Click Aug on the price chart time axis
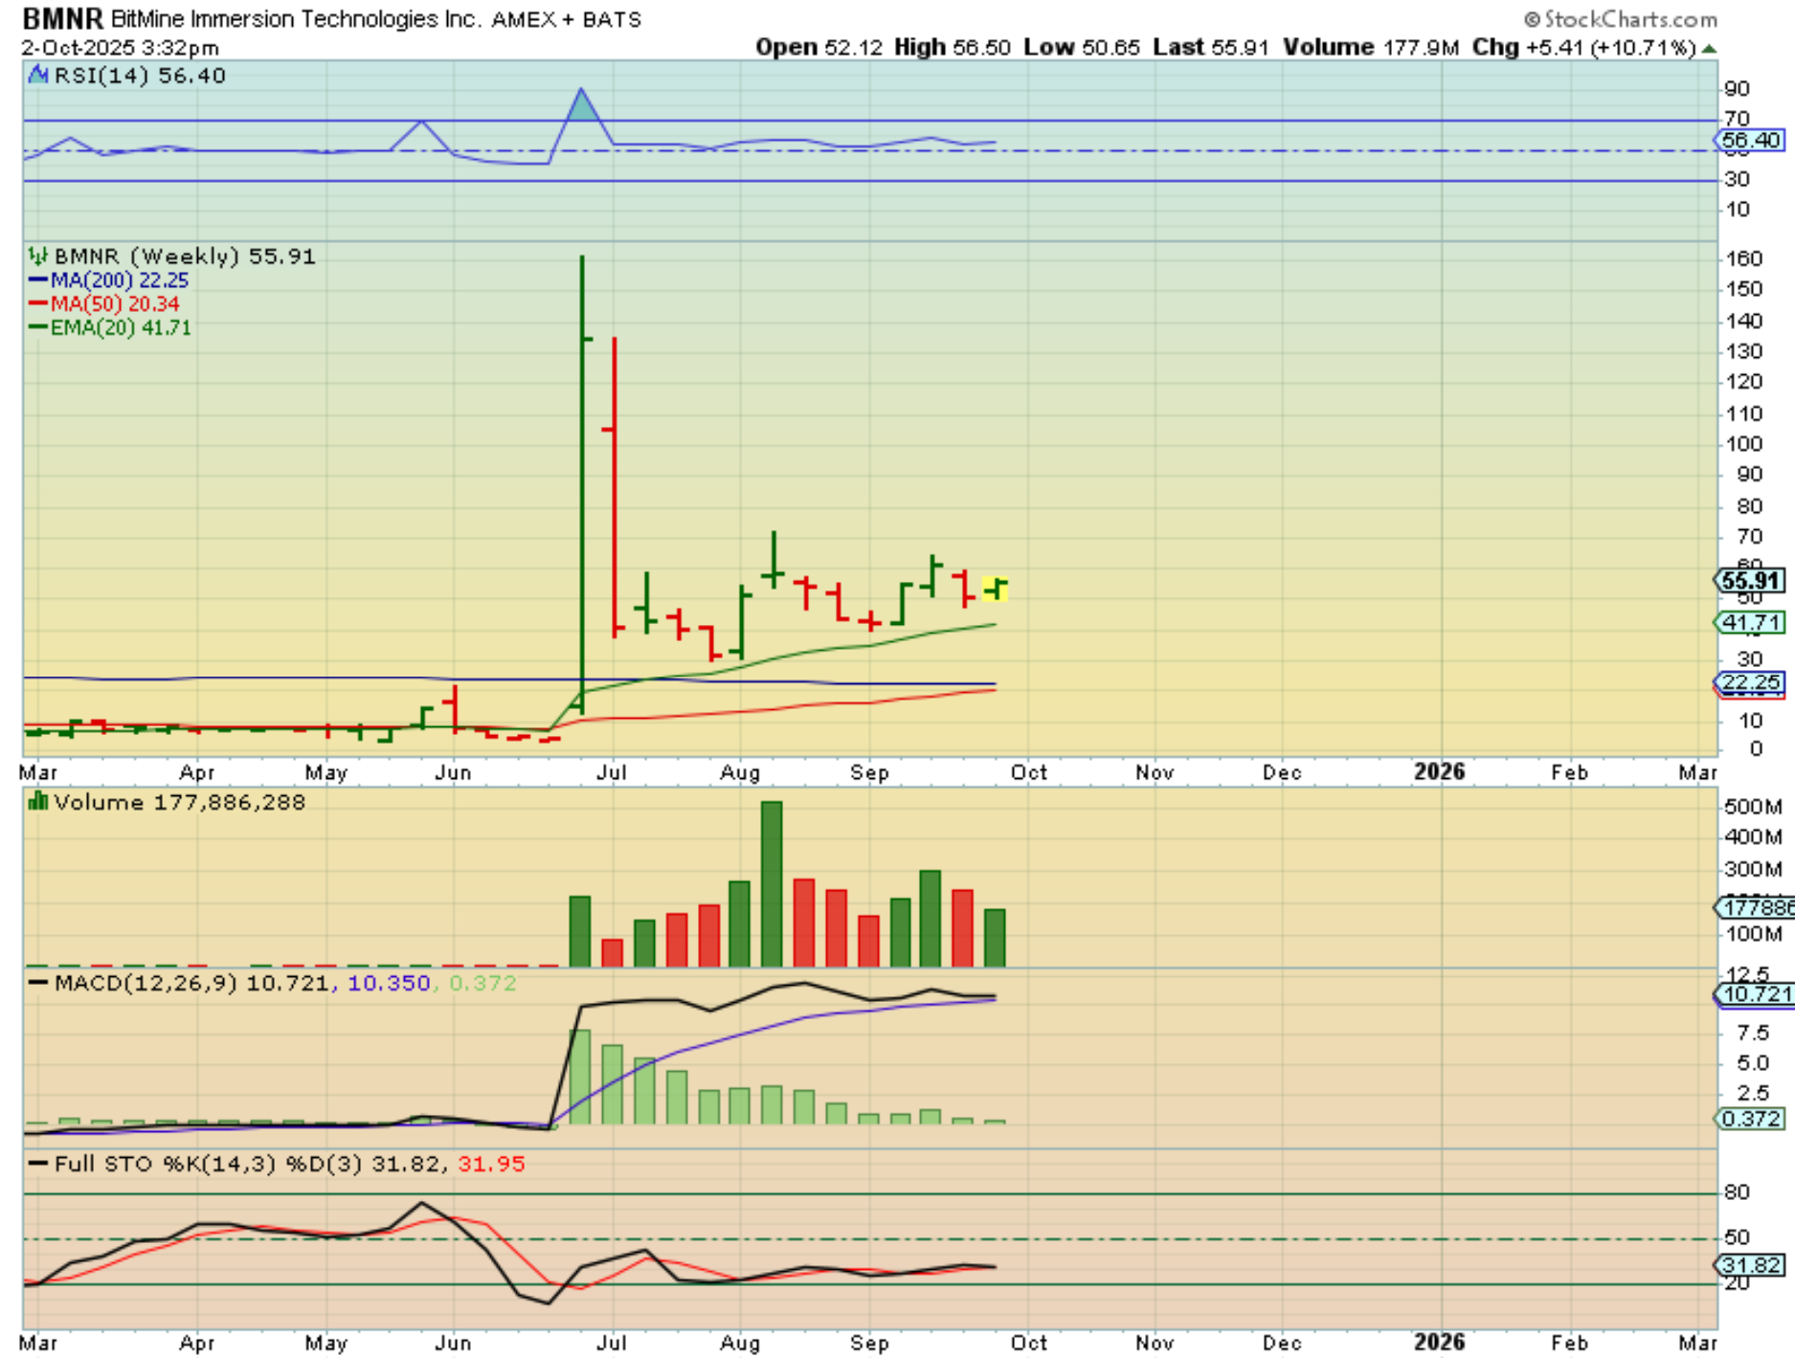Image resolution: width=1795 pixels, height=1358 pixels. pyautogui.click(x=740, y=772)
